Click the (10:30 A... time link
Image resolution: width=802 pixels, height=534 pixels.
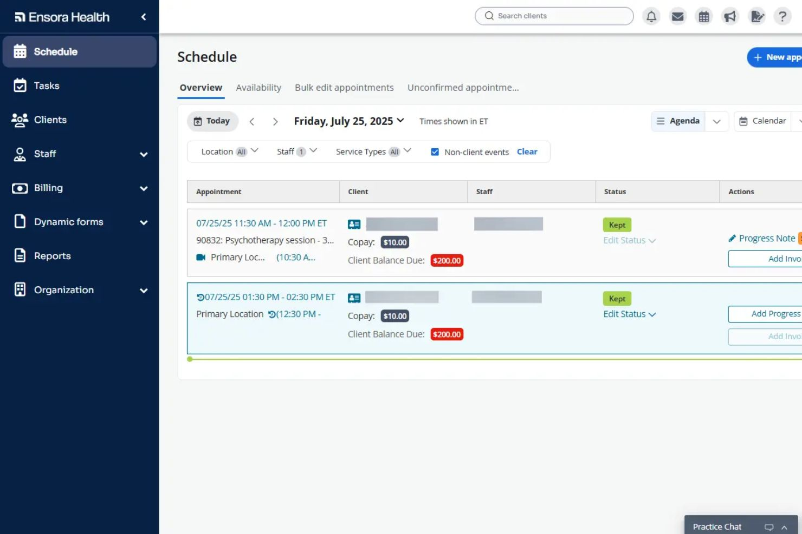coord(296,258)
